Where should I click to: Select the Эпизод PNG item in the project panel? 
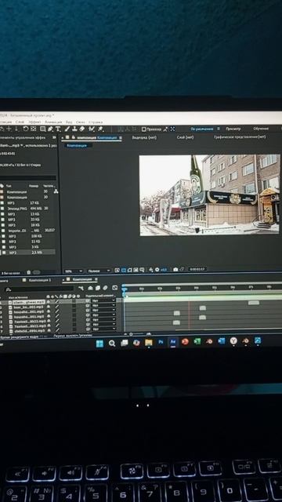point(28,209)
